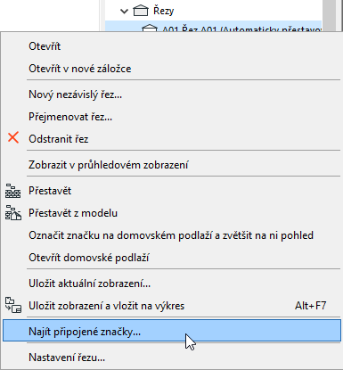This screenshot has width=343, height=370.
Task: Click Nový nezávislý řez...
Action: pos(172,95)
